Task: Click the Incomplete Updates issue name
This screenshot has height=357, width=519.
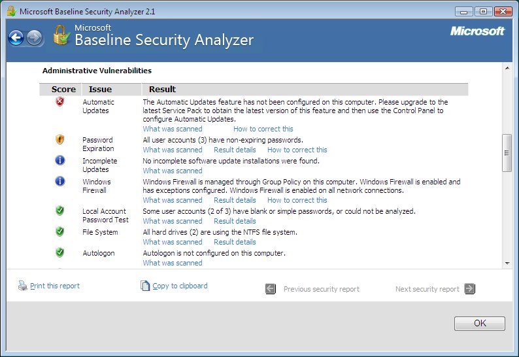Action: point(99,165)
